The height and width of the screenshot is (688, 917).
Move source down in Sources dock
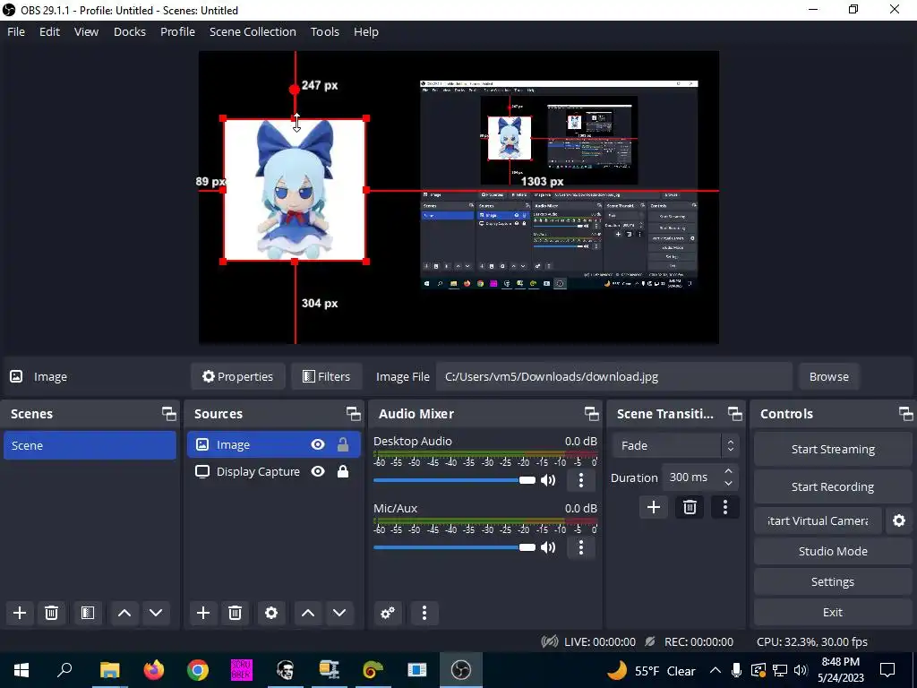tap(339, 613)
